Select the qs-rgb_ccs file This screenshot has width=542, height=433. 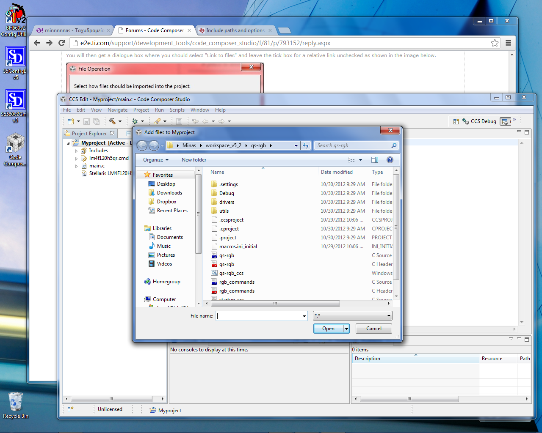[231, 273]
